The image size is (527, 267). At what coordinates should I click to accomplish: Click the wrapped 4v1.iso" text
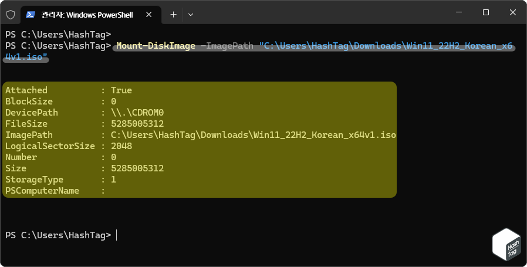click(26, 57)
